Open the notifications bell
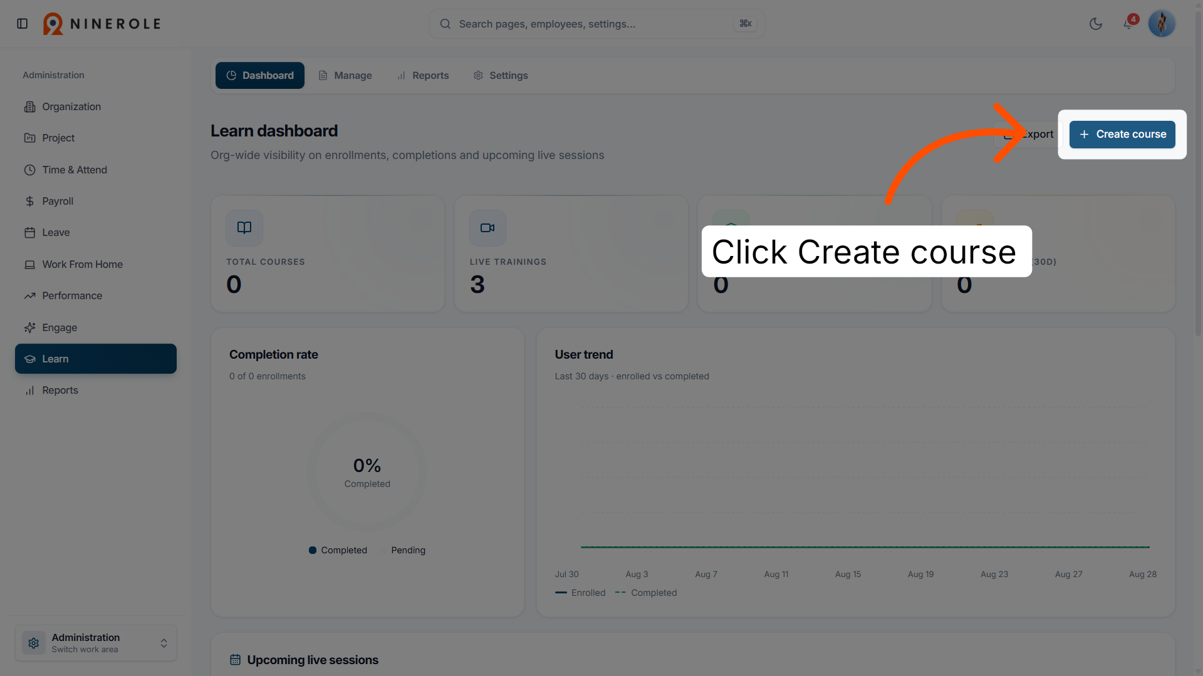 [1128, 24]
